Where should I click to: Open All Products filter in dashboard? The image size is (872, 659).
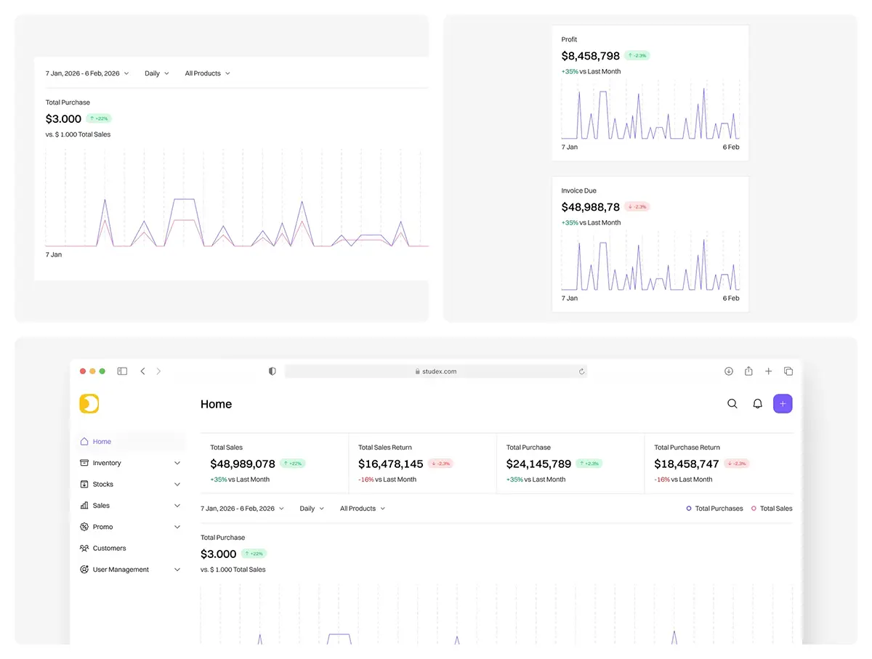[362, 509]
